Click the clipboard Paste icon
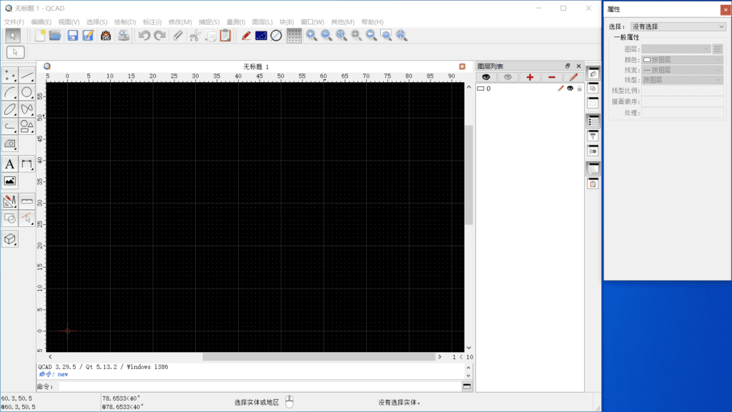732x412 pixels. coord(225,36)
